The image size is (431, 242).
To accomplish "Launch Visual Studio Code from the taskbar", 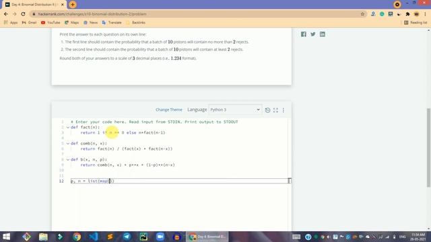I will point(94,237).
